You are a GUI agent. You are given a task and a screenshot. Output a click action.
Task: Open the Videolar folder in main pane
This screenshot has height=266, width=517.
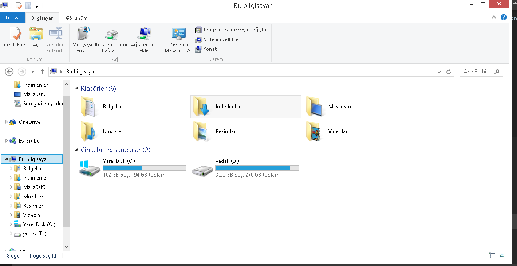pos(314,131)
